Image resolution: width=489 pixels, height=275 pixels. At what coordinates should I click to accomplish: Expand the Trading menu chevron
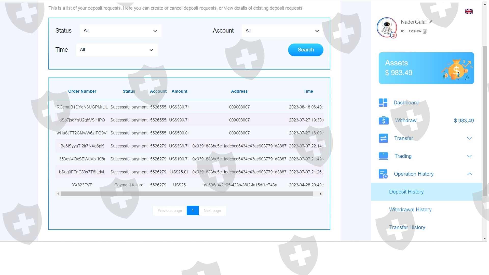click(x=469, y=156)
